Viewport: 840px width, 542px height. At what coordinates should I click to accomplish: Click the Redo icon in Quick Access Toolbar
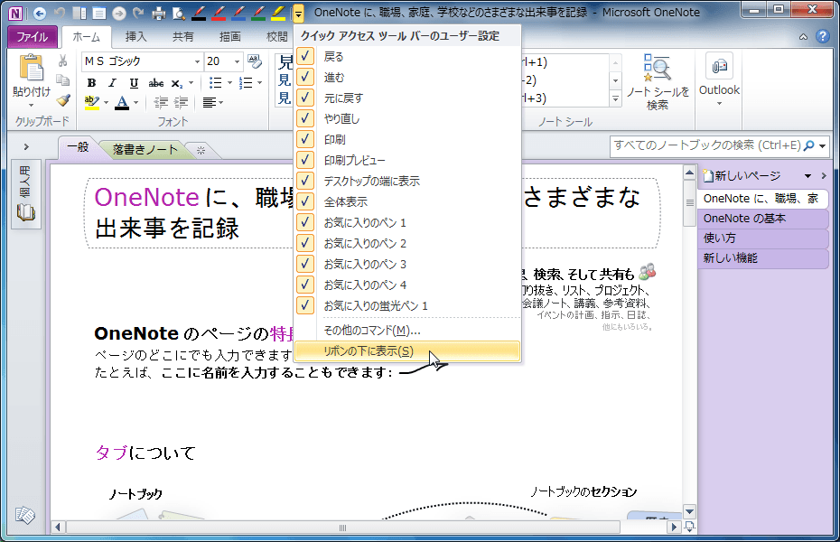[x=139, y=13]
